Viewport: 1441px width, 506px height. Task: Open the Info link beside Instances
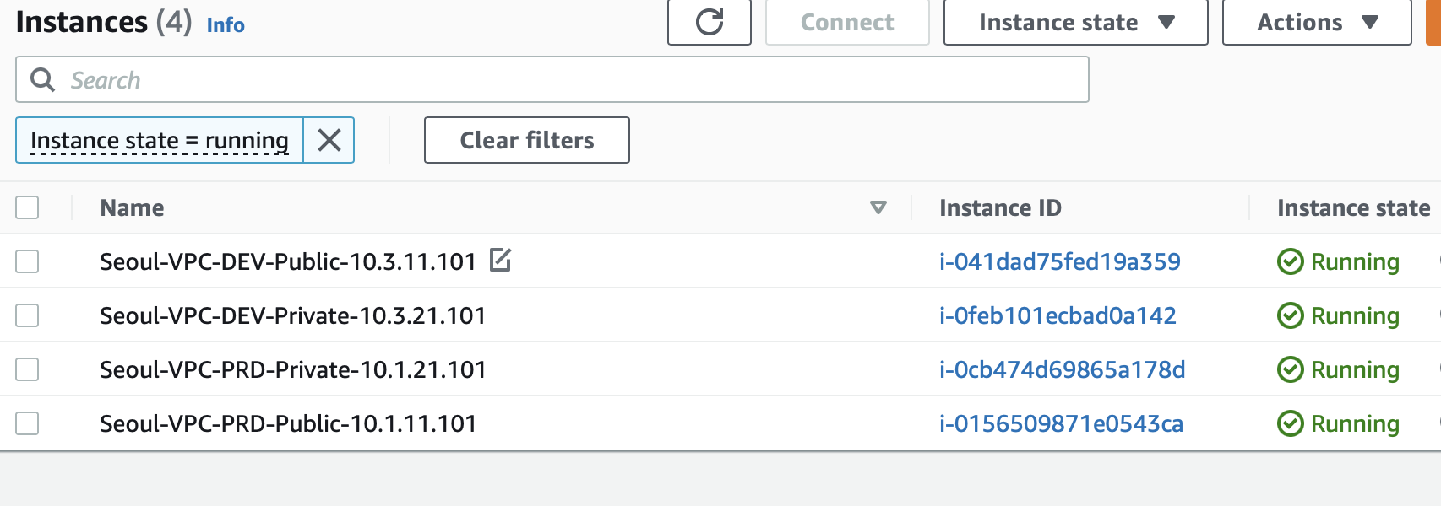pos(226,25)
